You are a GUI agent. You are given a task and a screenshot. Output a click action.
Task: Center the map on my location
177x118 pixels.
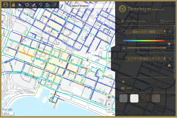(109, 97)
